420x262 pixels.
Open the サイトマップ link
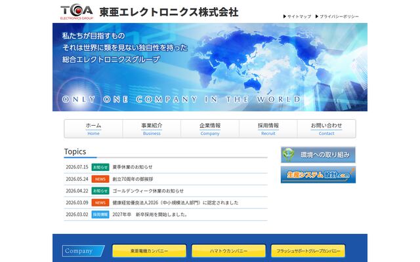point(299,16)
